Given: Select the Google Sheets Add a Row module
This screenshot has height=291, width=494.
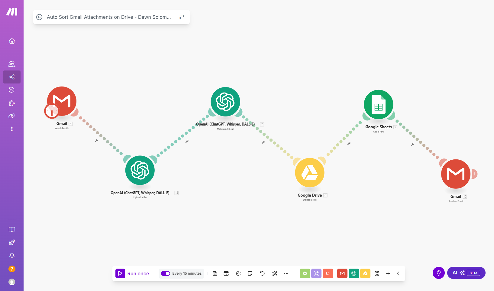Looking at the screenshot, I should coord(379,105).
